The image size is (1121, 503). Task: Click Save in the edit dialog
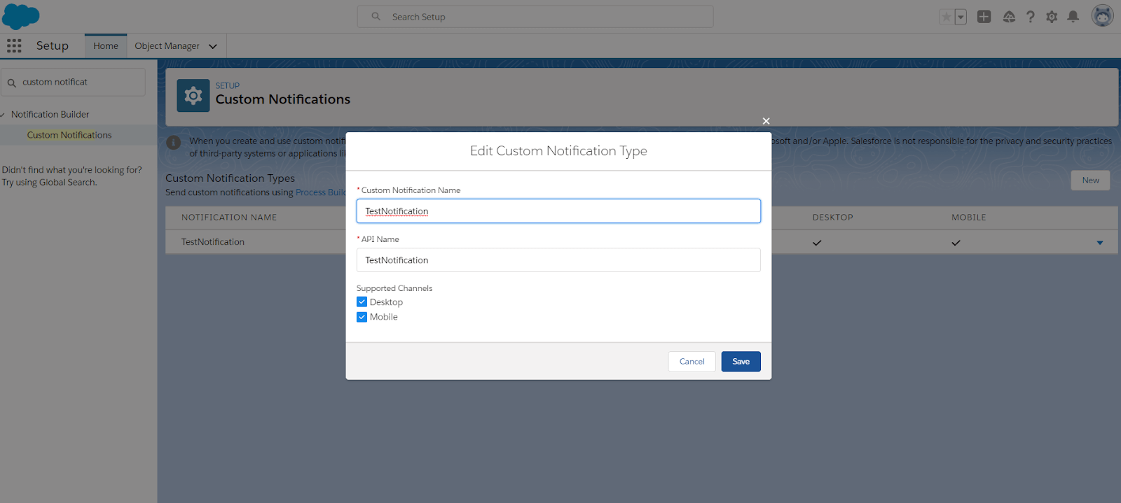coord(741,362)
